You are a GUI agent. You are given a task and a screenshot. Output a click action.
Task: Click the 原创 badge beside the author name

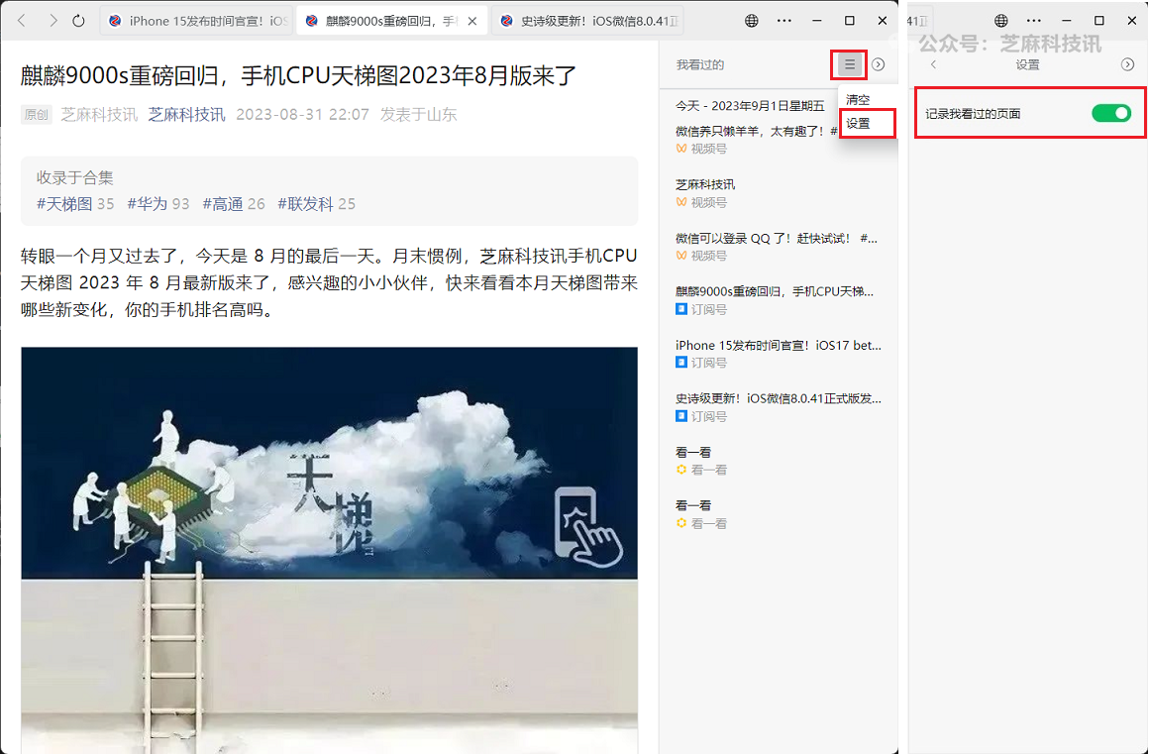[36, 114]
